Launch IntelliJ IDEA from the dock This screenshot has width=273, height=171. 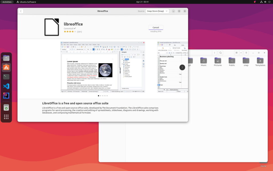[x=6, y=95]
